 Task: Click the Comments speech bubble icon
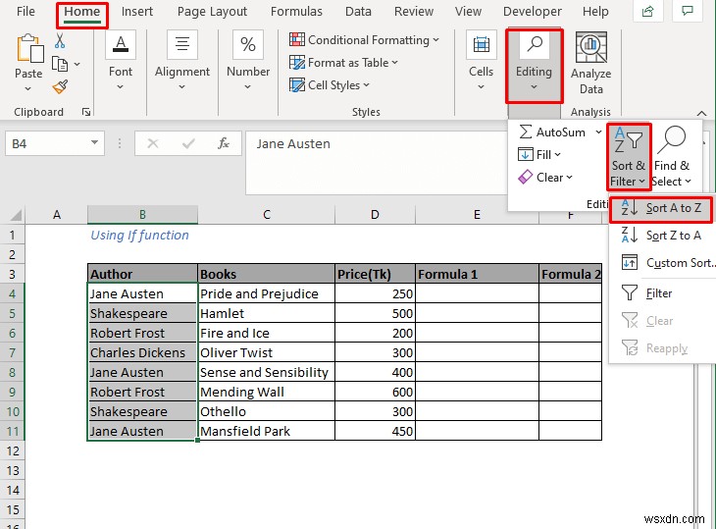(688, 12)
